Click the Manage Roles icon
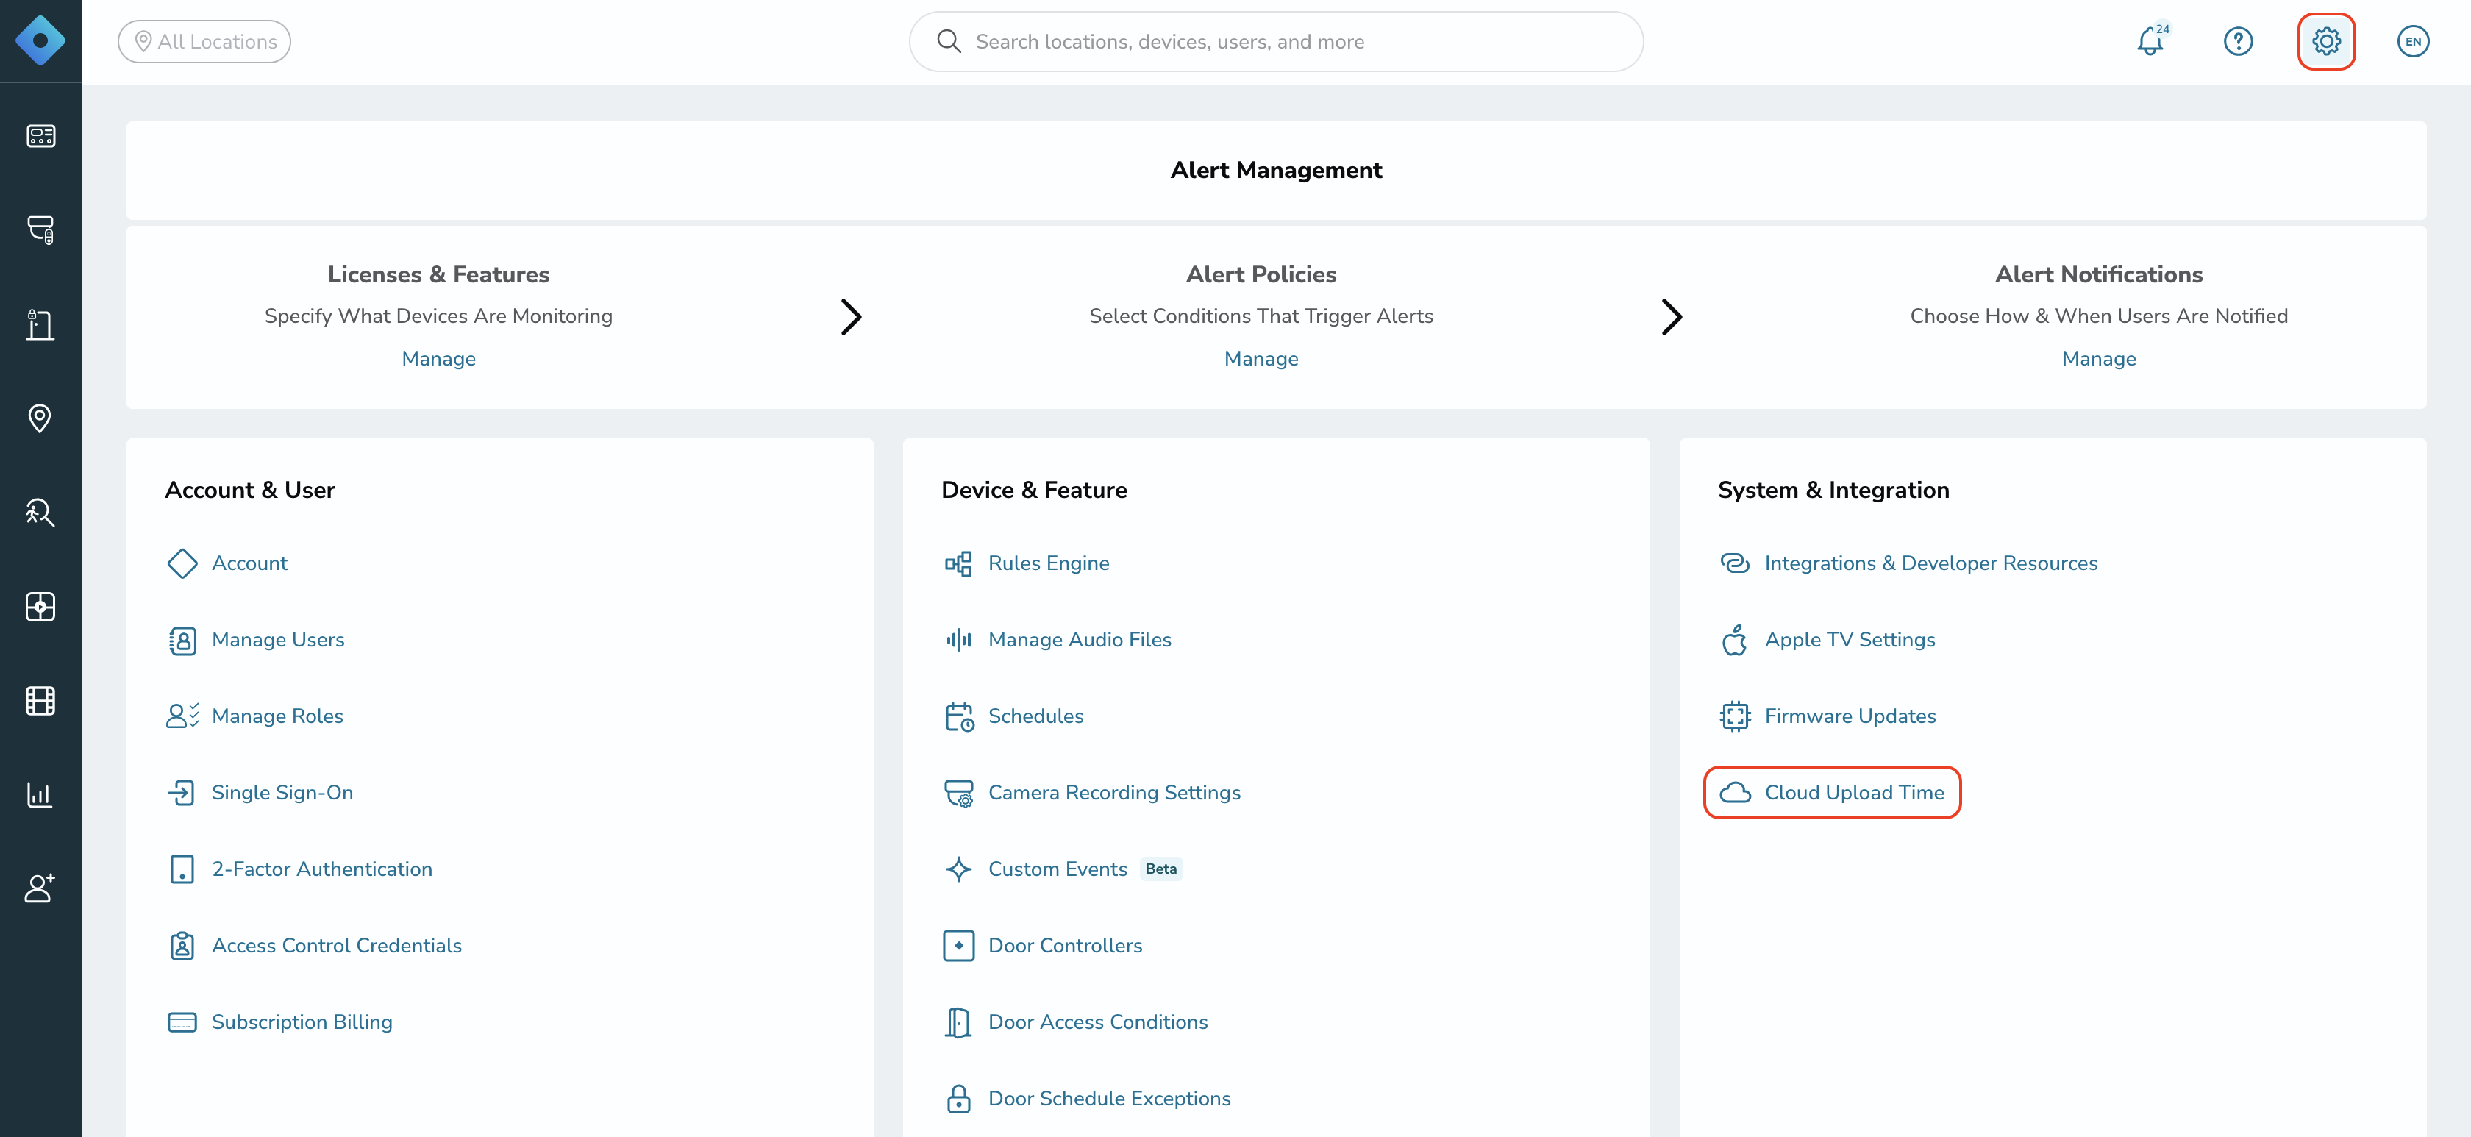Viewport: 2471px width, 1137px height. pyautogui.click(x=182, y=716)
